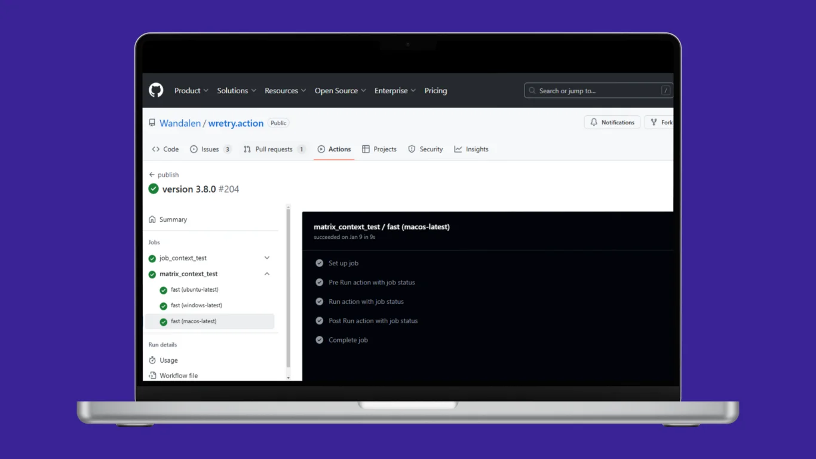The height and width of the screenshot is (459, 816).
Task: Expand the job_context_test job list
Action: [266, 258]
